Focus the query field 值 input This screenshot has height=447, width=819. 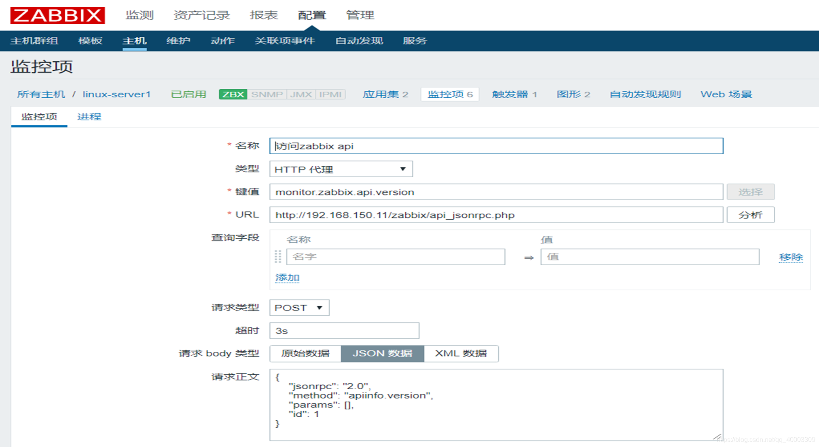pyautogui.click(x=650, y=257)
